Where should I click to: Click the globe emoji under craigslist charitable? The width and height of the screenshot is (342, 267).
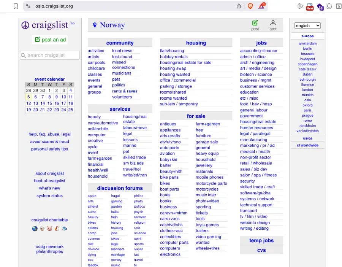[35, 229]
